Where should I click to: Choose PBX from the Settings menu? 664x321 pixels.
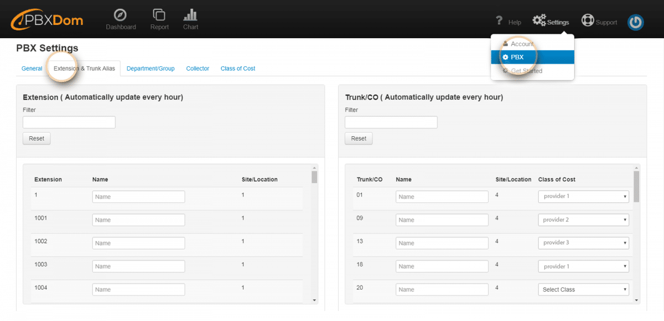point(517,57)
